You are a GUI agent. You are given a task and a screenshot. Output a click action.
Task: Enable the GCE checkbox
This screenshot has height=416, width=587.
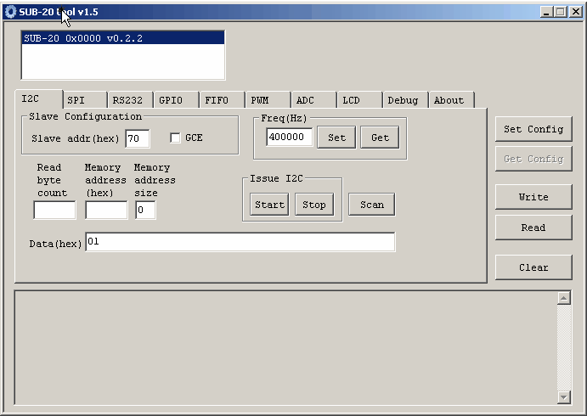coord(176,138)
